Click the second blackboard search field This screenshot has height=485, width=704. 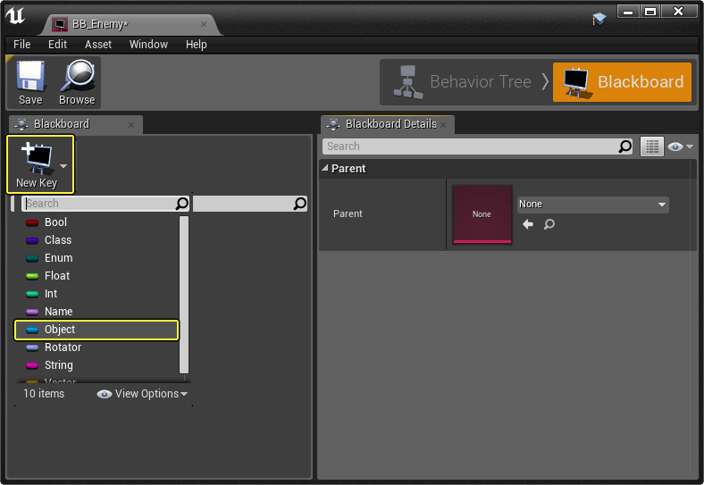[x=249, y=204]
